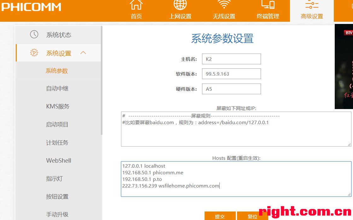The image size is (353, 220).
Task: Open 自动中继 in the sidebar
Action: point(57,89)
